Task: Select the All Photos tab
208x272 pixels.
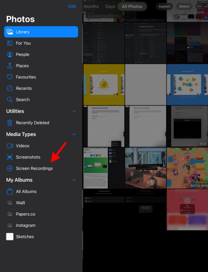Action: 132,7
